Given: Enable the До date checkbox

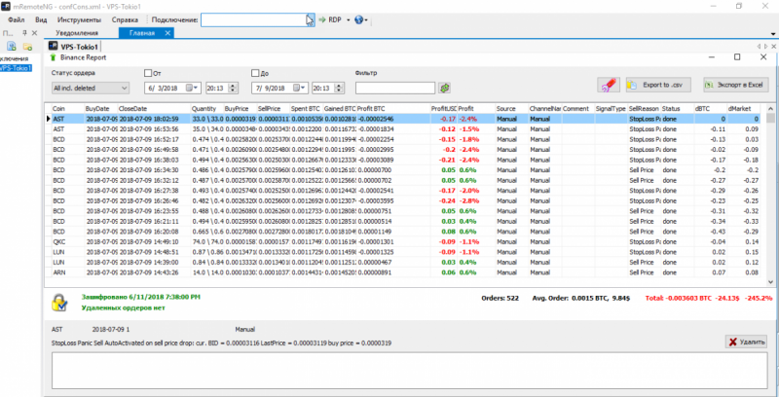Looking at the screenshot, I should point(254,72).
